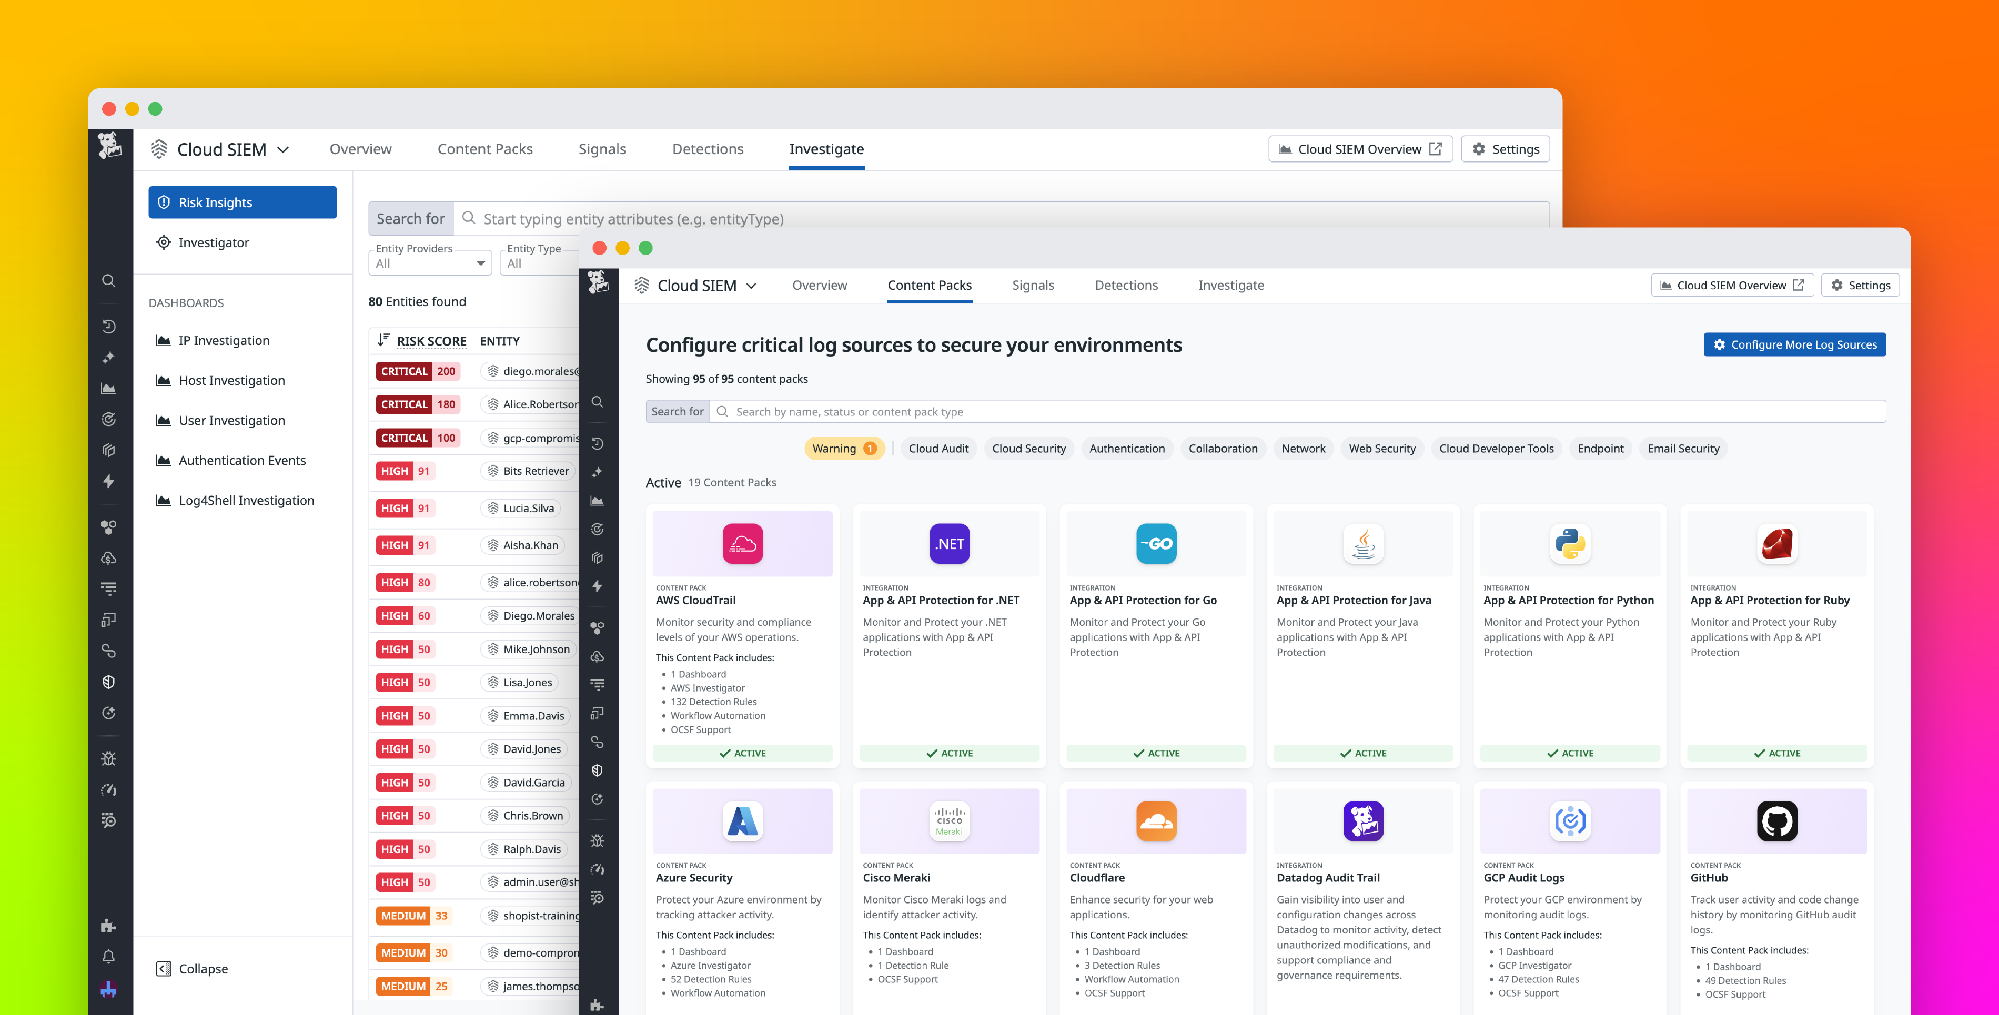Click the Configure More Log Sources button
The height and width of the screenshot is (1015, 1999).
(1795, 344)
